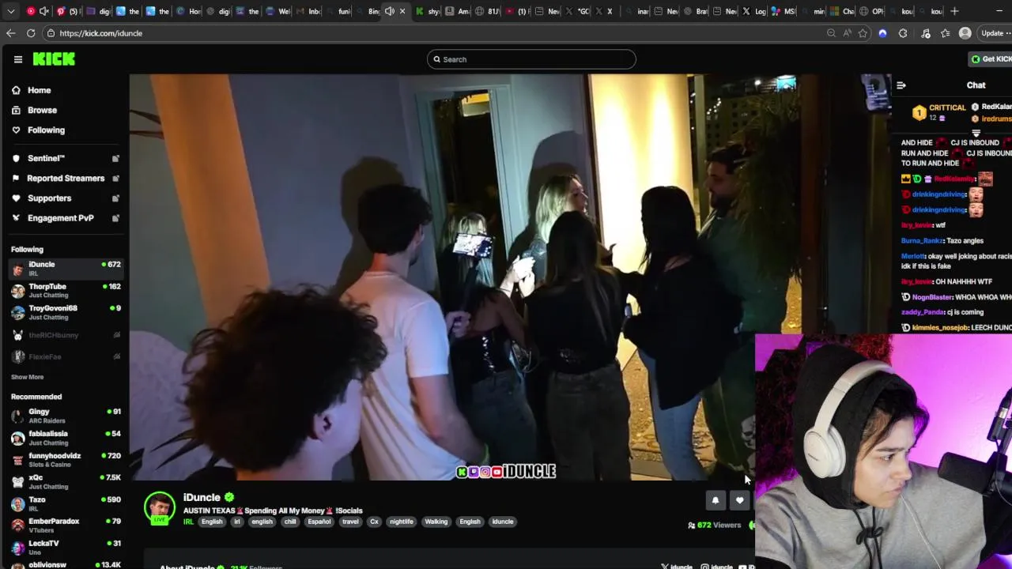Image resolution: width=1012 pixels, height=569 pixels.
Task: Select the IRL category link
Action: click(188, 522)
